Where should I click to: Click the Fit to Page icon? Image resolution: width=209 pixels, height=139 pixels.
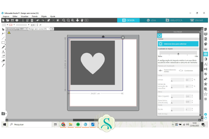tap(87, 20)
